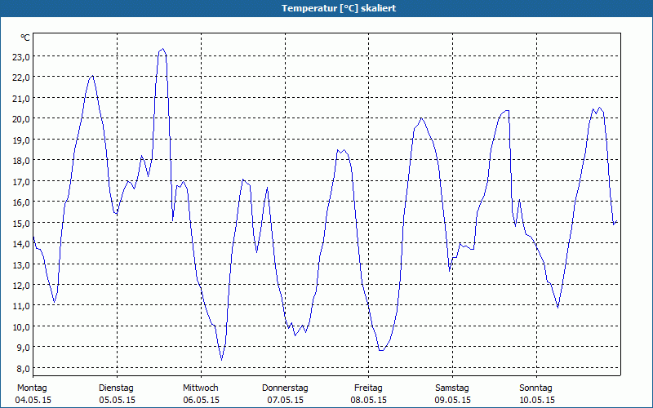Click Monday's peak at 22 degrees
Image resolution: width=653 pixels, height=408 pixels.
tap(92, 76)
